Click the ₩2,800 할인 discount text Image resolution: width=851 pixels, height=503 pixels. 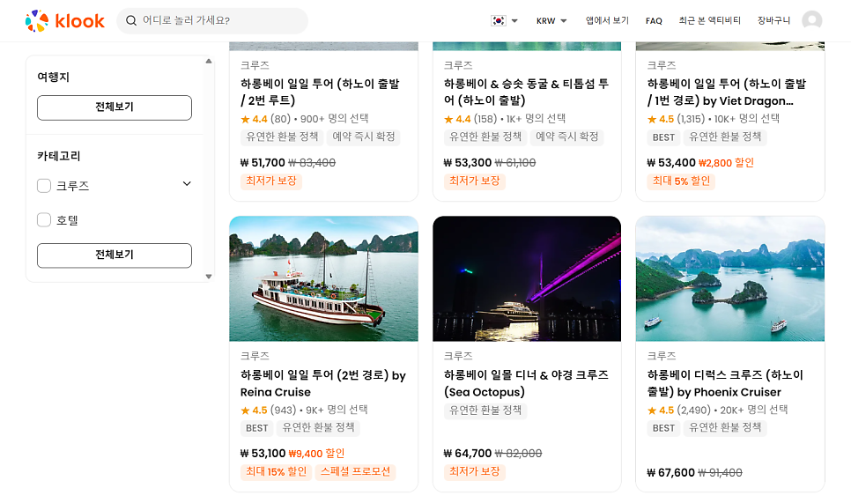(726, 162)
